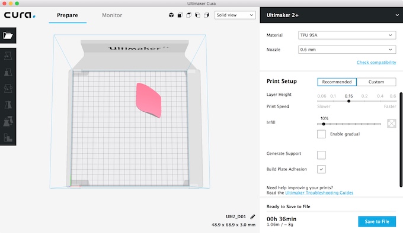The image size is (403, 233).
Task: Click the Slower print speed label
Action: [x=324, y=106]
